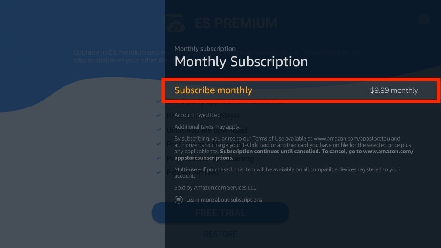The width and height of the screenshot is (441, 248).
Task: Click the Multi-use availability notice text
Action: click(x=287, y=173)
